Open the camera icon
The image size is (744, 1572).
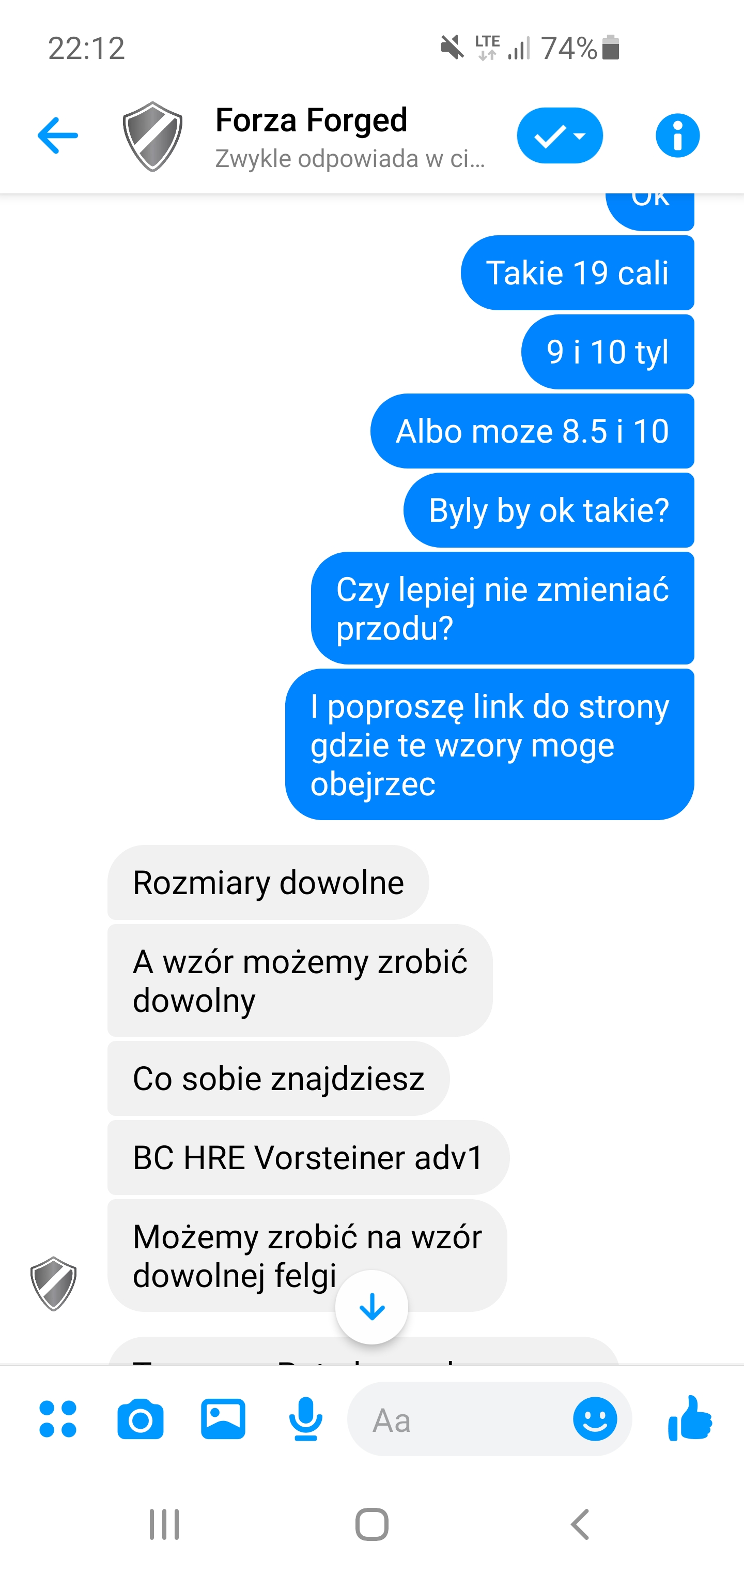point(140,1419)
